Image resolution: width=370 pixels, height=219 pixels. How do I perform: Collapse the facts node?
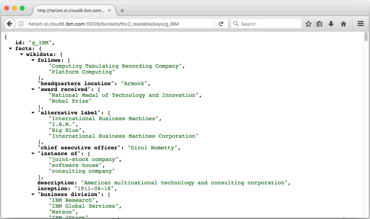[10, 49]
